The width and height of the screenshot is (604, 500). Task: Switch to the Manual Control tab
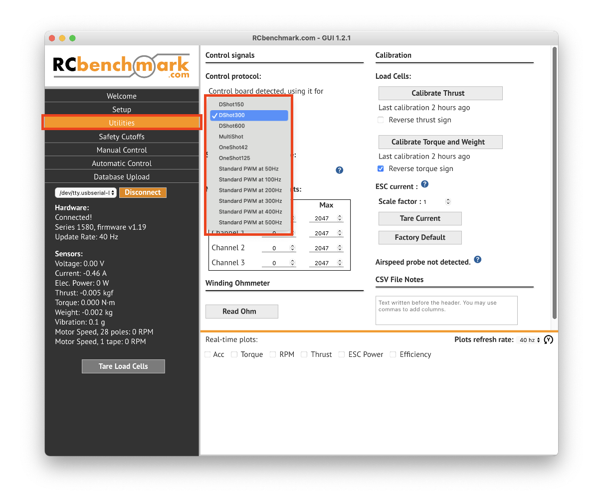pyautogui.click(x=122, y=150)
